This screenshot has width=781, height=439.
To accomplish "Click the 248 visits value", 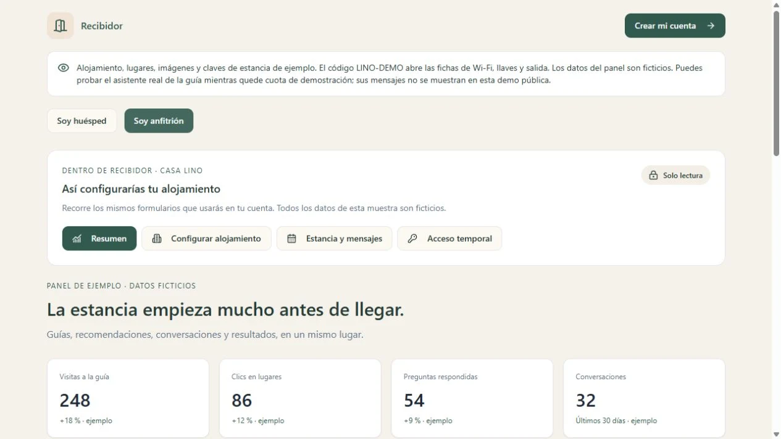I will pyautogui.click(x=75, y=401).
